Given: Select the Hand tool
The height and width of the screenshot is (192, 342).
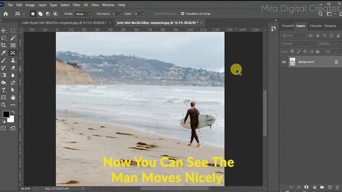Looking at the screenshot, I should 13,97.
